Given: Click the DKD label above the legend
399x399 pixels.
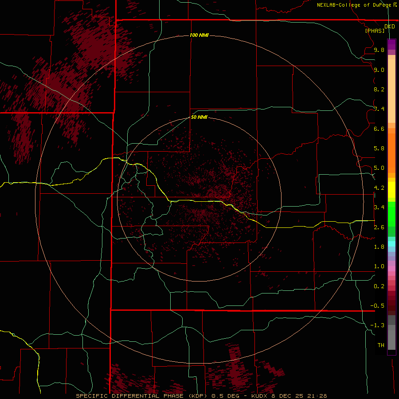Looking at the screenshot, I should pos(390,27).
